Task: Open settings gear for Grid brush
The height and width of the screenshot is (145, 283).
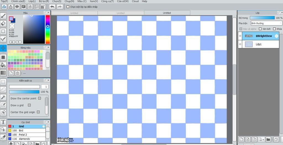Action: 43,126
